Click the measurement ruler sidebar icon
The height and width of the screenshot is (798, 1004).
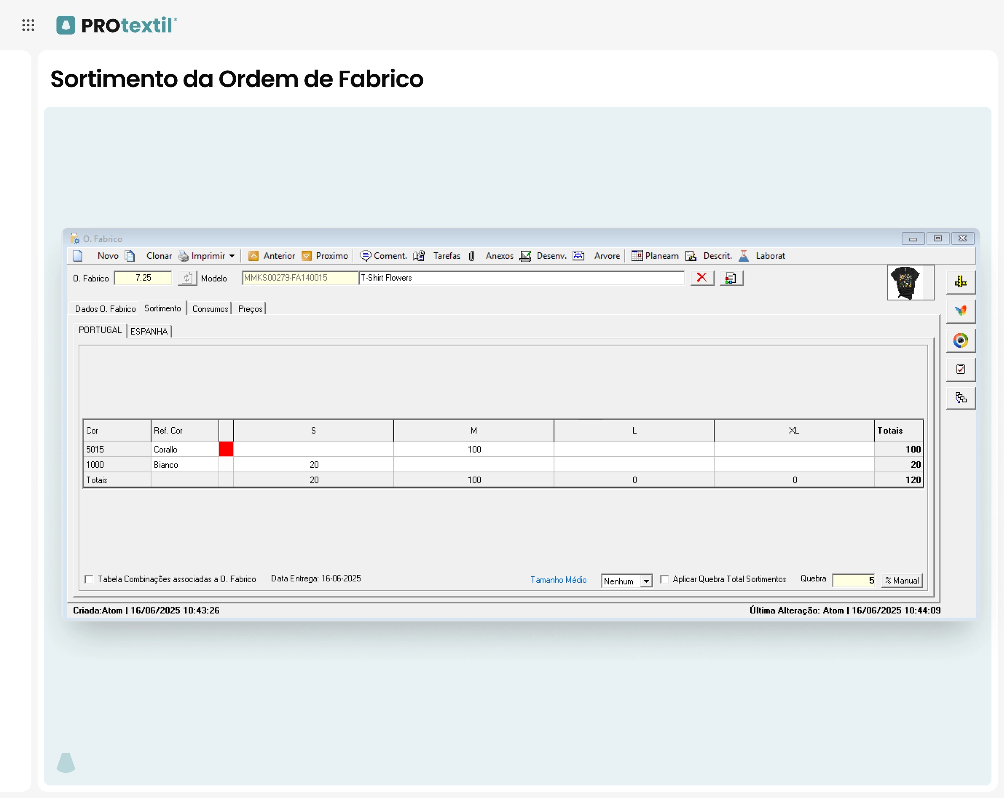point(960,282)
